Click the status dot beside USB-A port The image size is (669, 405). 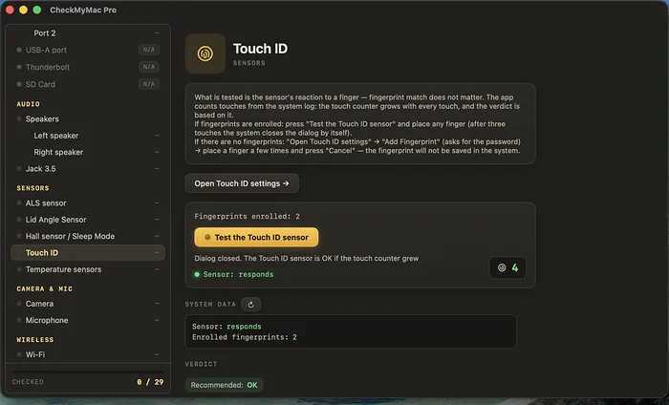click(19, 50)
